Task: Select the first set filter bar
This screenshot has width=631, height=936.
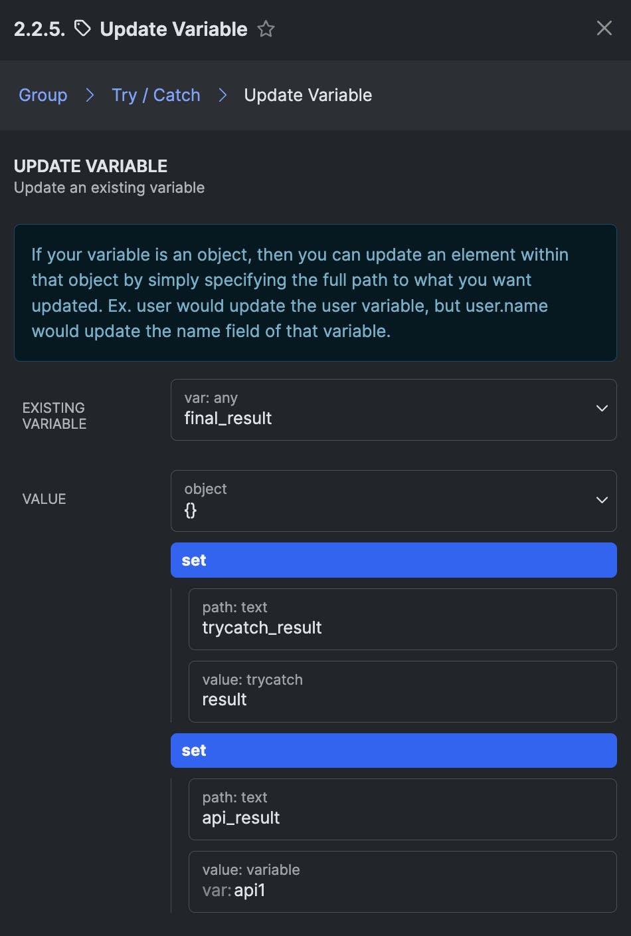Action: point(393,560)
